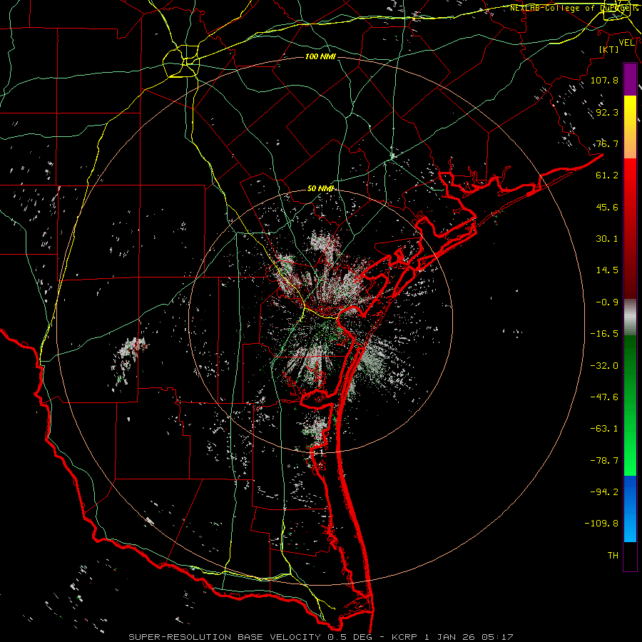Click the 45.6 velocity scale value
The width and height of the screenshot is (642, 642).
point(607,207)
